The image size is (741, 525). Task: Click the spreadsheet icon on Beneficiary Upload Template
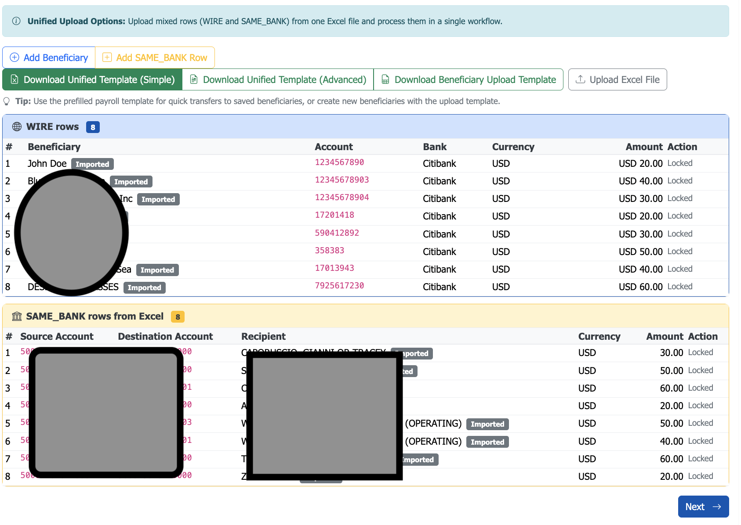point(385,79)
